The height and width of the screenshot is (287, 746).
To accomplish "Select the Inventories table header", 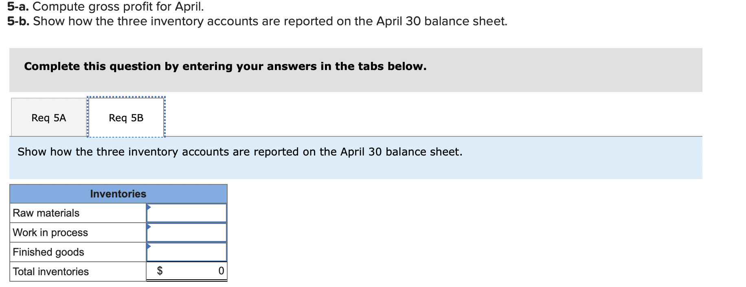I will coord(118,194).
